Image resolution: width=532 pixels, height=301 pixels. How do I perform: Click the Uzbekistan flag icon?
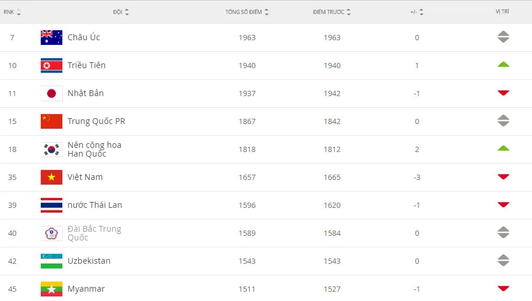click(52, 261)
